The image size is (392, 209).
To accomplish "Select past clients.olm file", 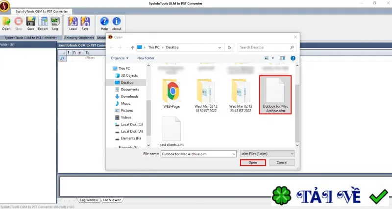I will tap(171, 131).
